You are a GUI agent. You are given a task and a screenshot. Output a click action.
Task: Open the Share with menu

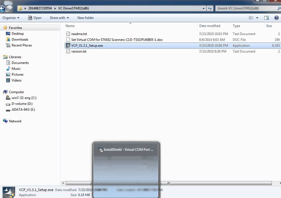click(59, 18)
